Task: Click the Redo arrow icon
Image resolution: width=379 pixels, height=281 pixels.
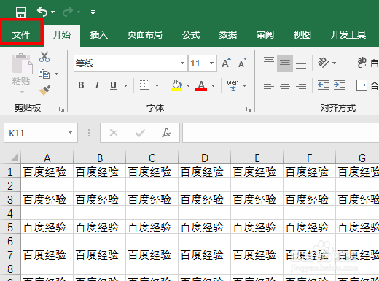Action: coord(68,12)
